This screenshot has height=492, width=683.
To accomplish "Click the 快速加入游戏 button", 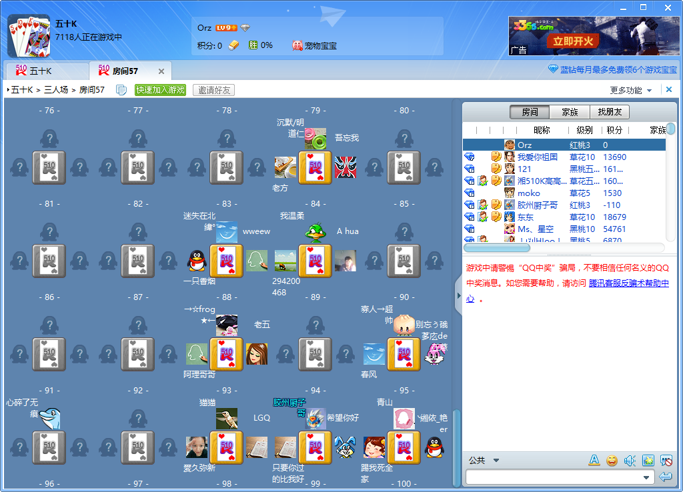I will [160, 90].
